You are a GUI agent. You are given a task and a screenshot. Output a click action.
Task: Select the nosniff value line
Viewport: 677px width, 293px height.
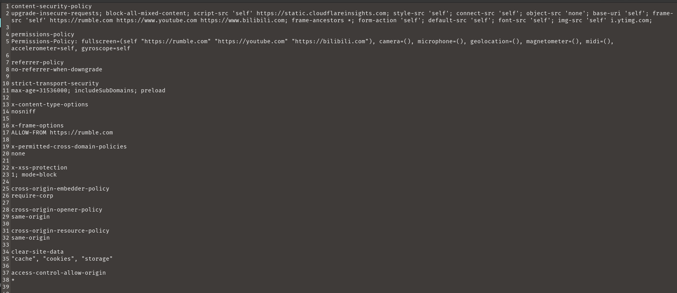point(23,111)
